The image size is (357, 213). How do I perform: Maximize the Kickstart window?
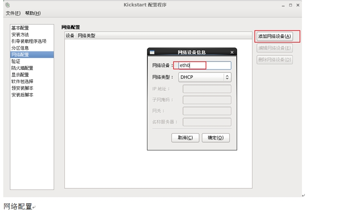(x=291, y=5)
